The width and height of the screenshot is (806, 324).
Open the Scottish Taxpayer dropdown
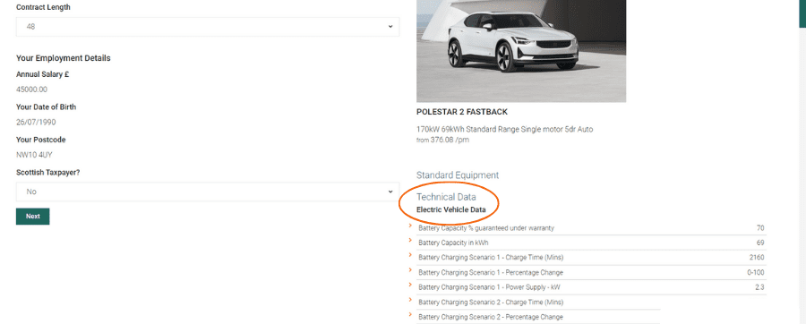(208, 192)
